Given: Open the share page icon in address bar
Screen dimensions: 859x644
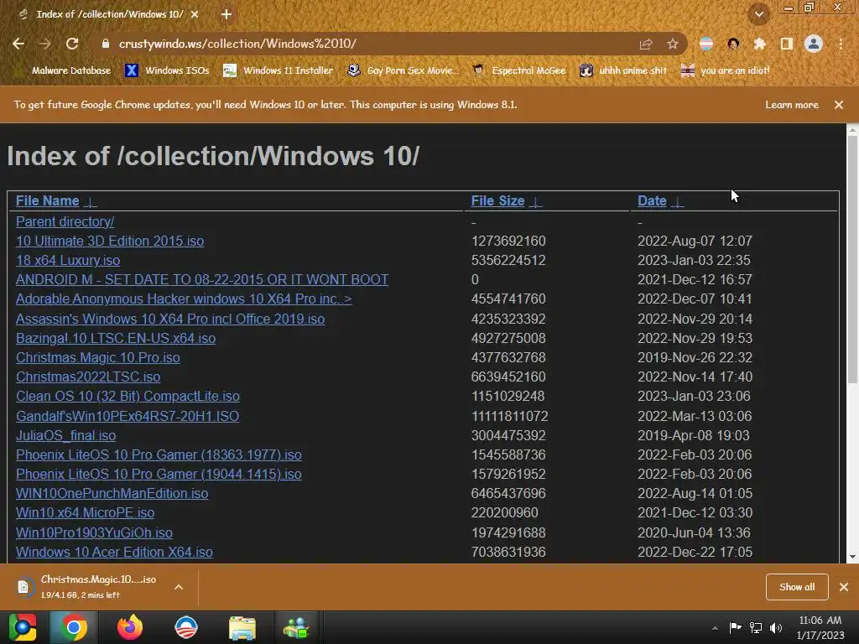Looking at the screenshot, I should pos(646,44).
